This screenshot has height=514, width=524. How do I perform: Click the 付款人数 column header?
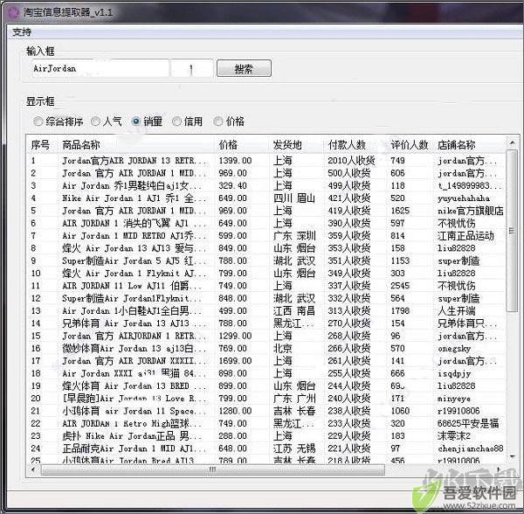click(x=355, y=145)
